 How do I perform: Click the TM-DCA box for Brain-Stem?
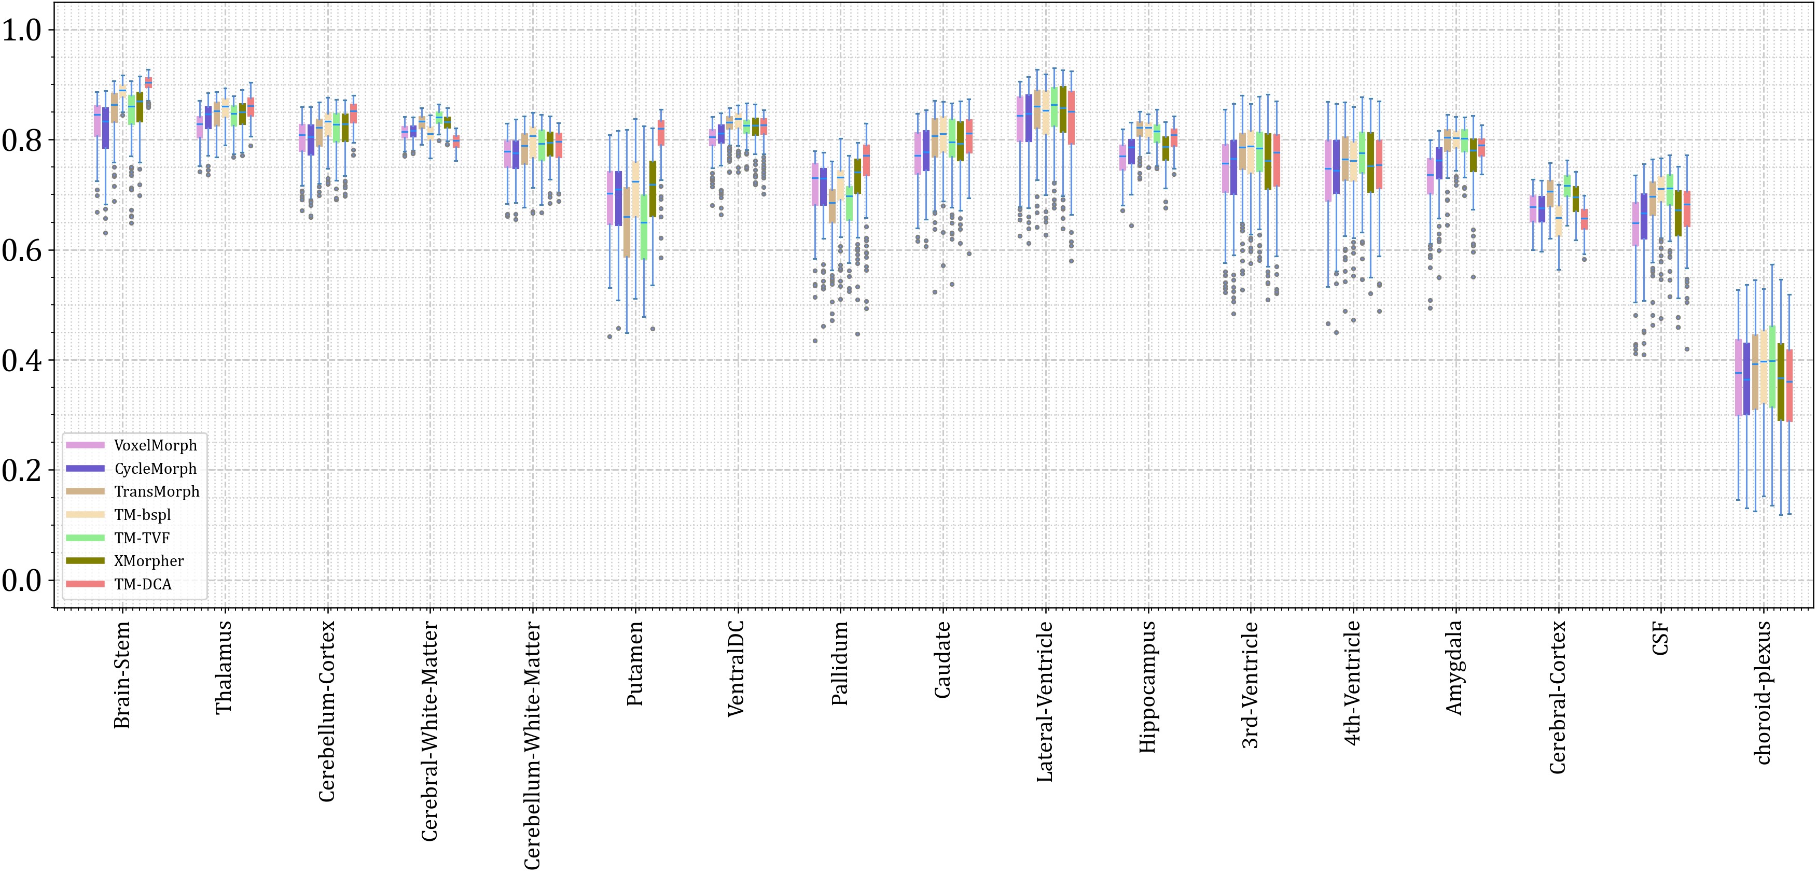(x=148, y=82)
